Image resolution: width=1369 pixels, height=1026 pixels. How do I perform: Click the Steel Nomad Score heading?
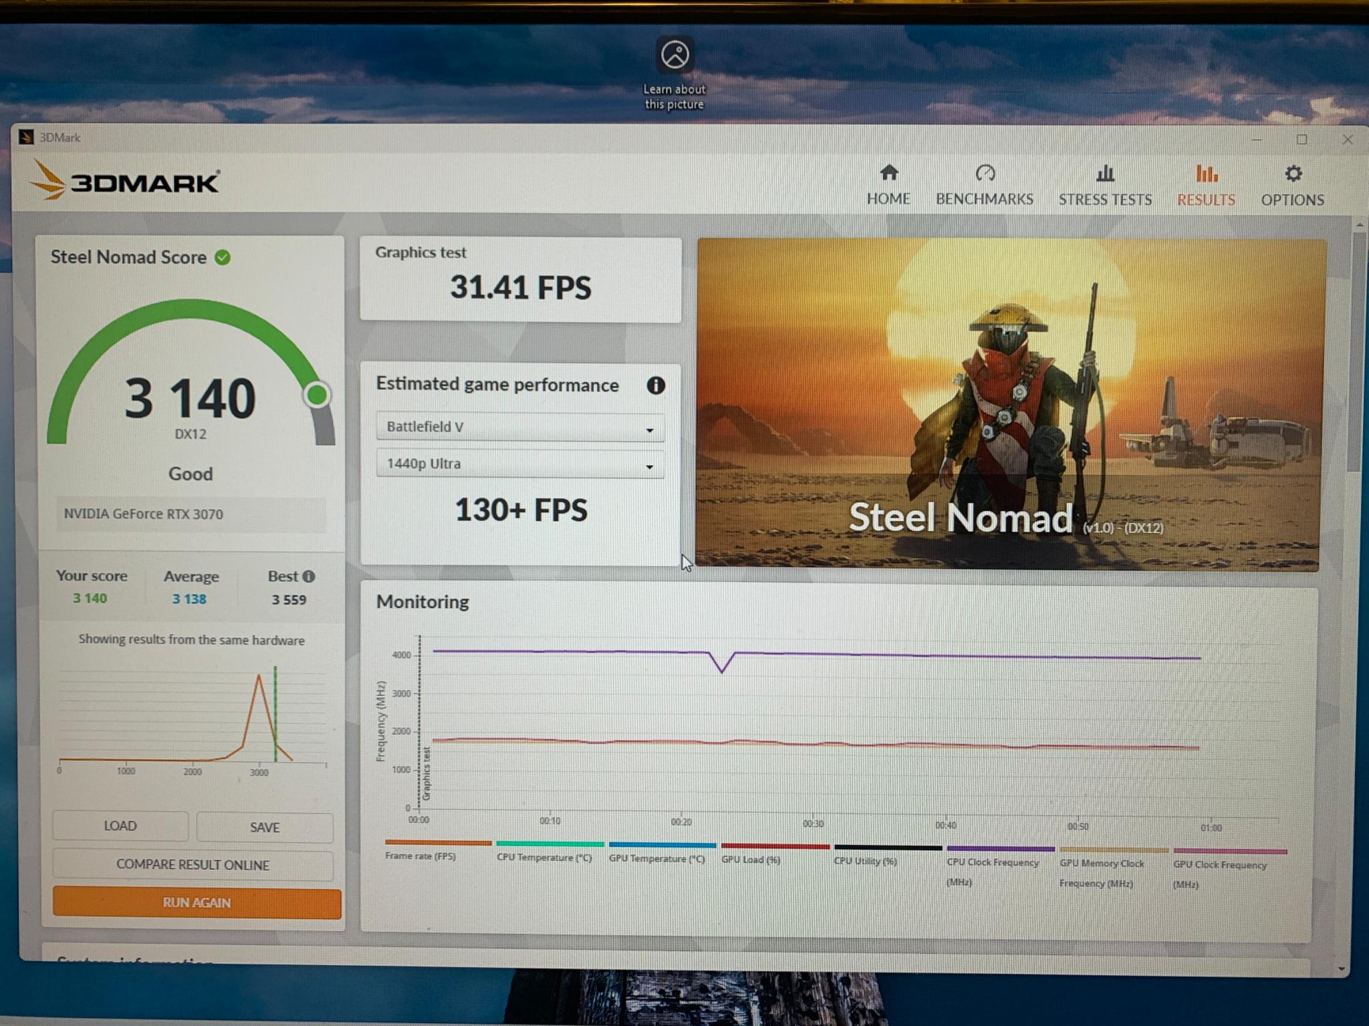pos(128,257)
